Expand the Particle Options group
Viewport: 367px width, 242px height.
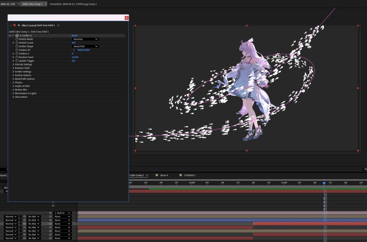[13, 75]
